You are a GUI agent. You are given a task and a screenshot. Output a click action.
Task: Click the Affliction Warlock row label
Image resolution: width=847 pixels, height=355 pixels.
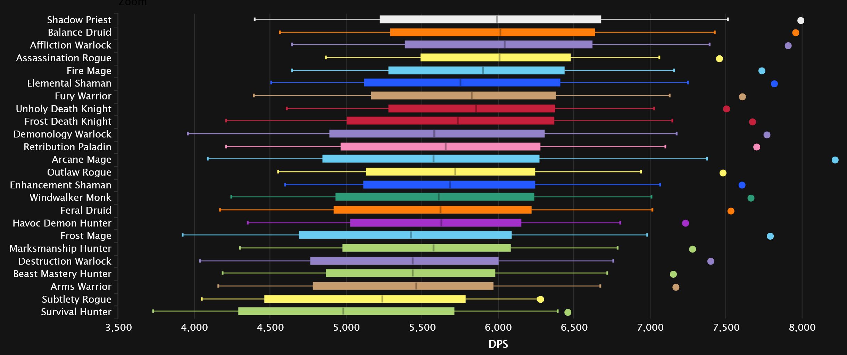70,45
